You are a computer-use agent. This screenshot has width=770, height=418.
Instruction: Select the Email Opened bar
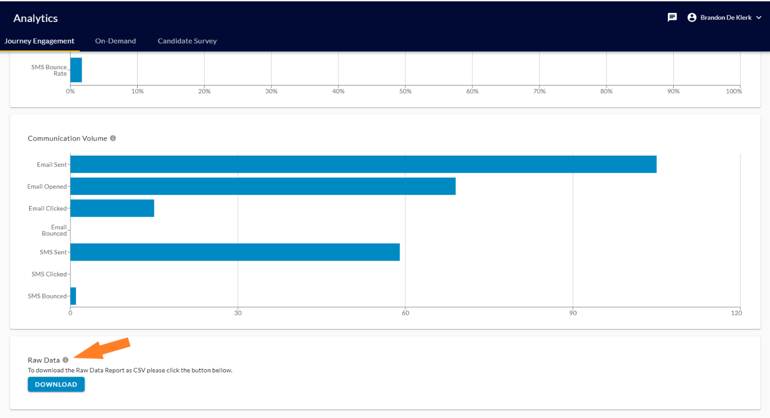(263, 186)
